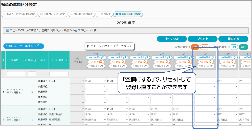
Task: Turn OFF the 先頭行固定 setting
Action: [x=205, y=47]
